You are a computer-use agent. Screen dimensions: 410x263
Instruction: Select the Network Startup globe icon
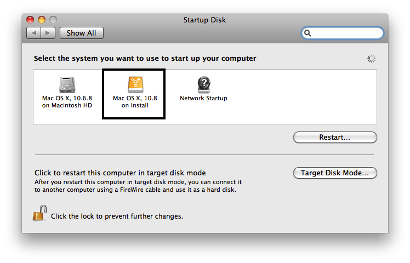pos(204,85)
